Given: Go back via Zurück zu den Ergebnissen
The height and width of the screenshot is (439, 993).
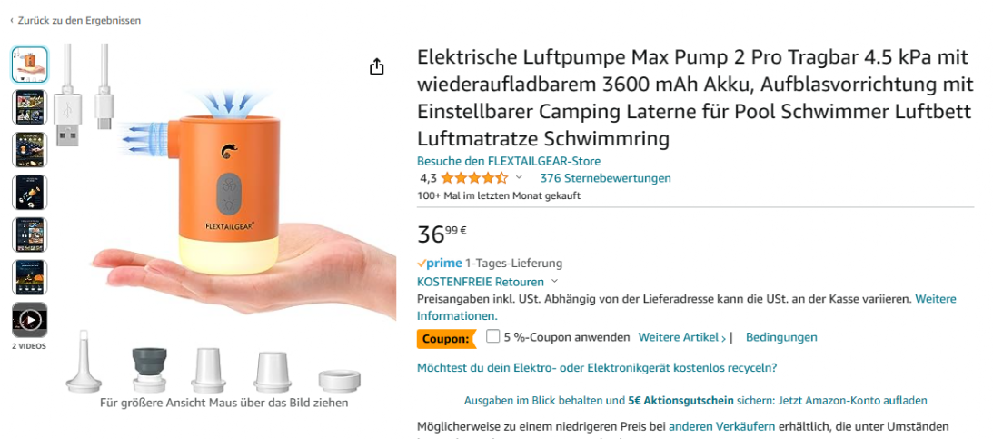Looking at the screenshot, I should (x=76, y=20).
